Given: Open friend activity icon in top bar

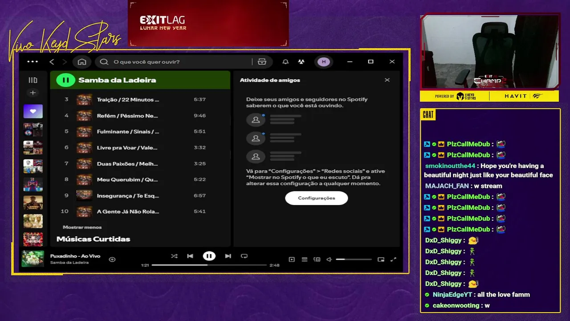Looking at the screenshot, I should point(301,62).
